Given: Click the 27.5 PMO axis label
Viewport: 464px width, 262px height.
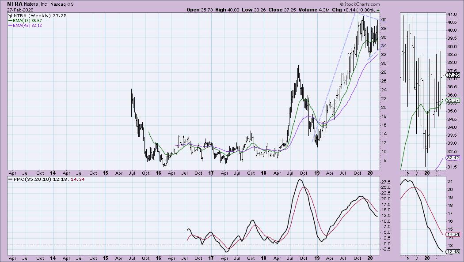Looking at the screenshot, I should (385, 182).
